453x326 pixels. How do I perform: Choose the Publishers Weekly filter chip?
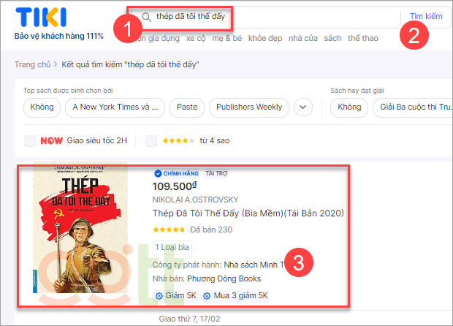coord(249,107)
